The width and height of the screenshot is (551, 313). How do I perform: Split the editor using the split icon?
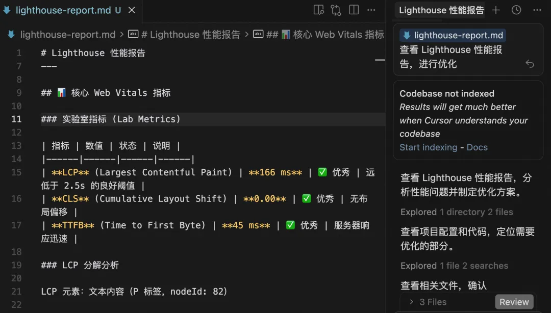(x=354, y=10)
